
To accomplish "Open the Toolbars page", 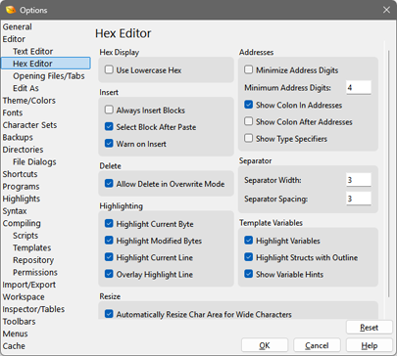I will click(19, 322).
